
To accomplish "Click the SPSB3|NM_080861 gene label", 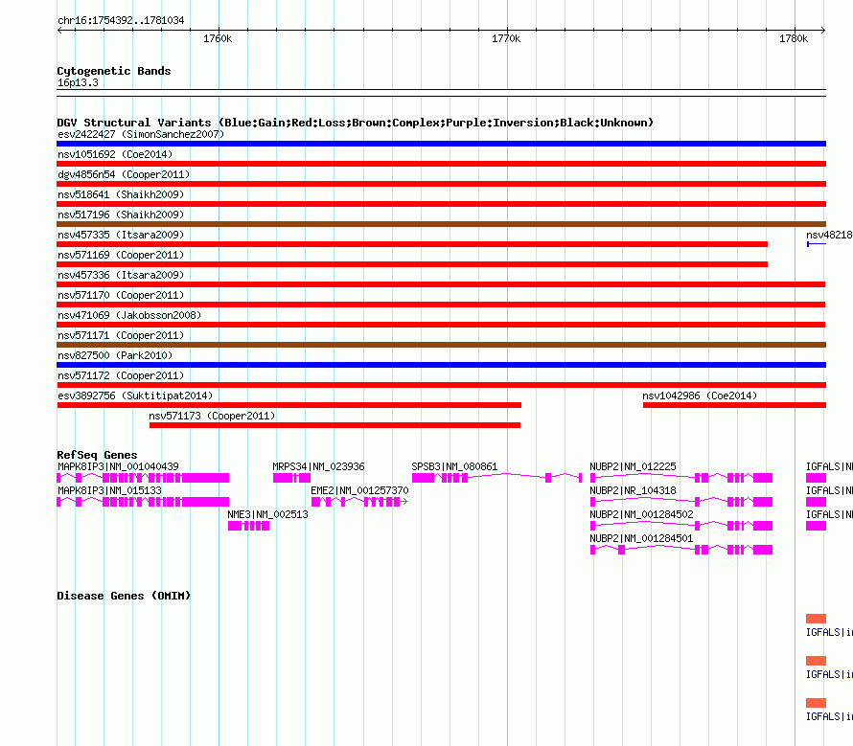I will pos(454,466).
